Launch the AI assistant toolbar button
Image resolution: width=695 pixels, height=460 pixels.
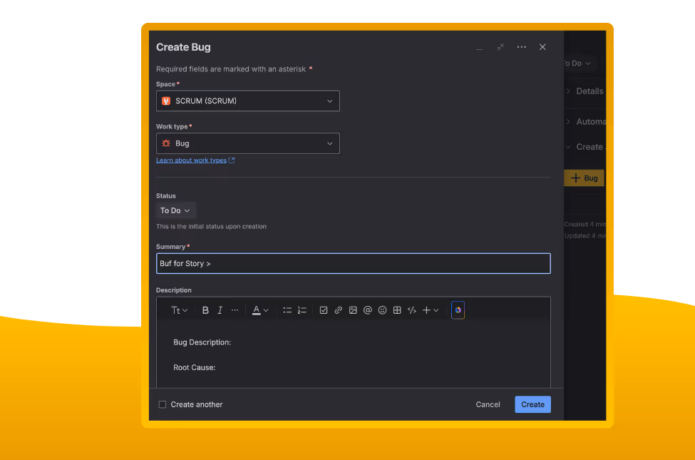tap(458, 310)
